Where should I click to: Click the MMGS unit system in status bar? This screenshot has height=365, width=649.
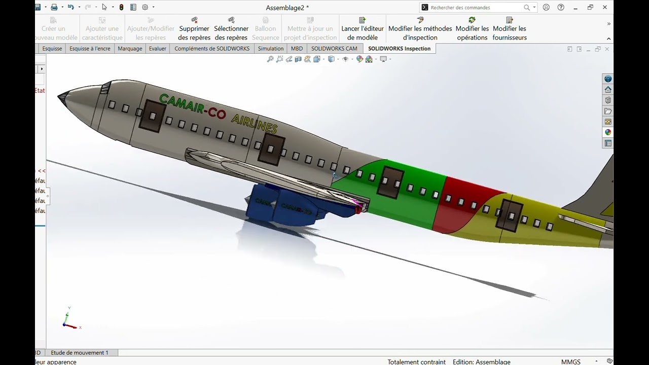pos(571,362)
